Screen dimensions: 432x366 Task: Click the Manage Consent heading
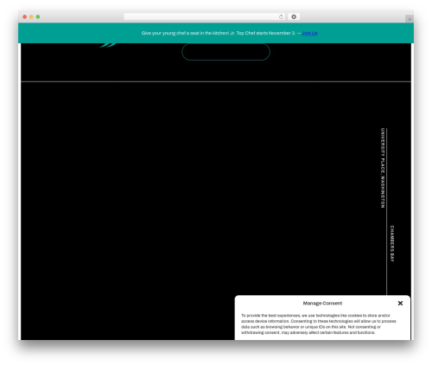[322, 303]
